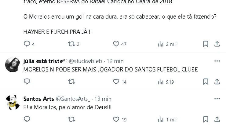226x127 pixels.
Task: Open the Santos Arts avatar picture
Action: click(13, 102)
